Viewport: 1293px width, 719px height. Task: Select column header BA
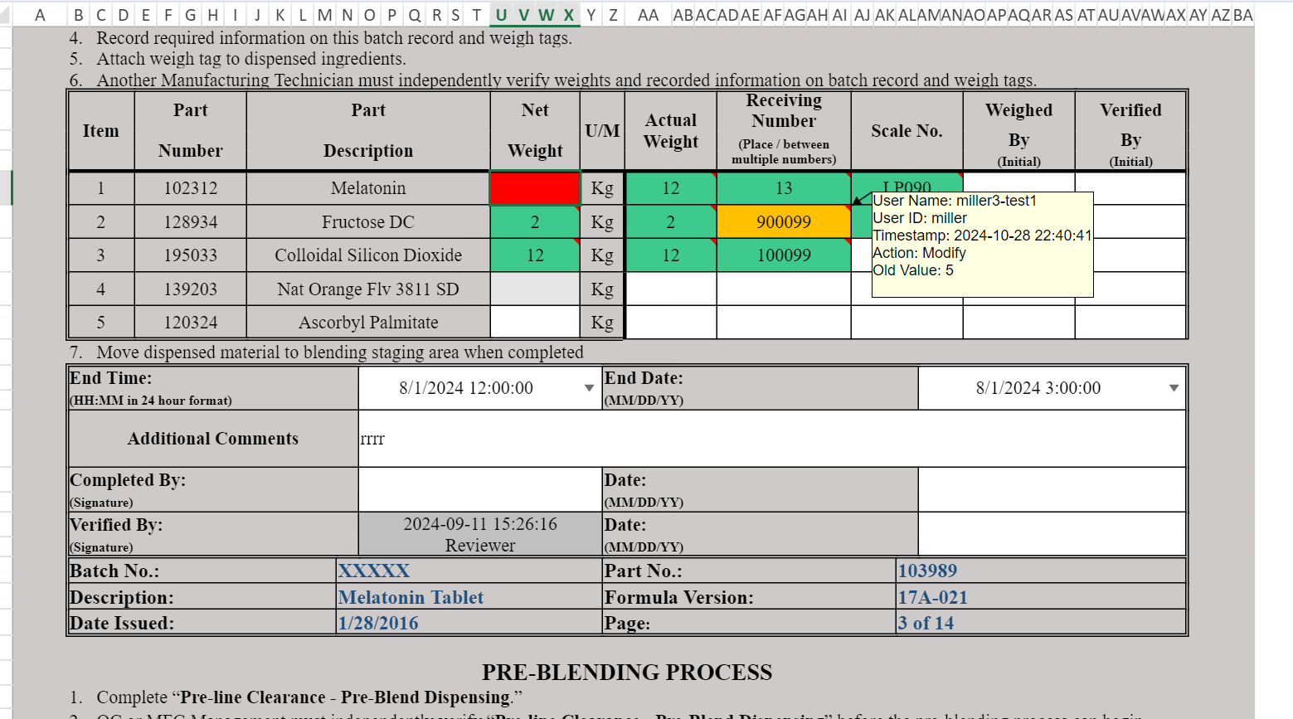[x=1242, y=15]
